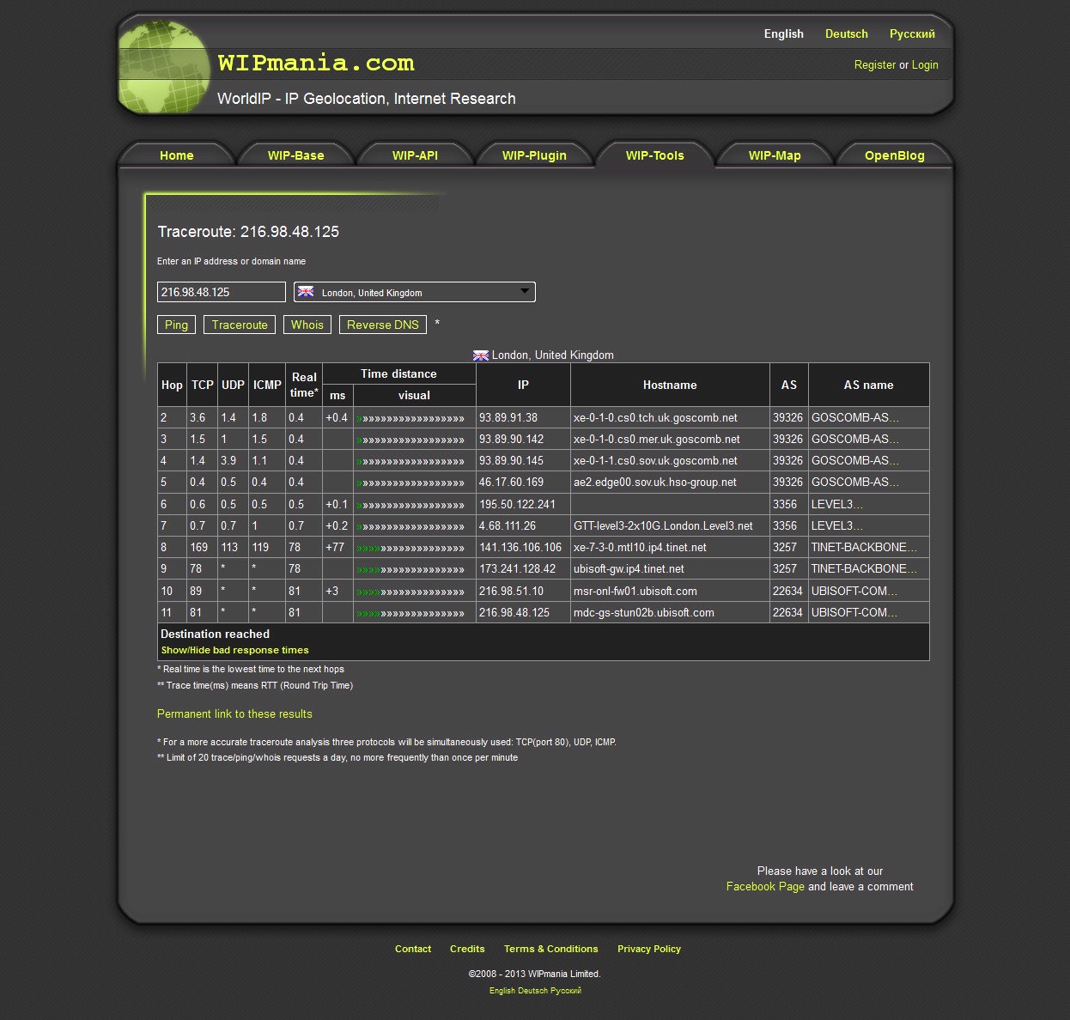Go to the Home tab
The width and height of the screenshot is (1070, 1020).
click(x=176, y=155)
